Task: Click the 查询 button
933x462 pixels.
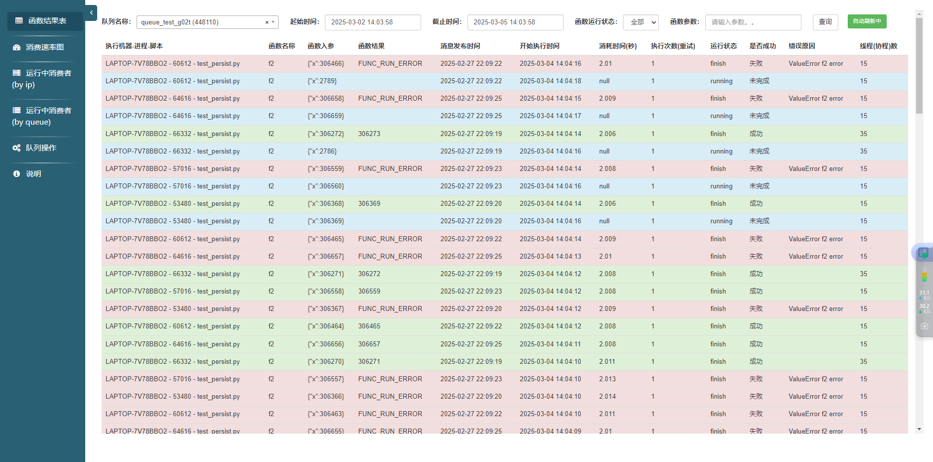Action: click(825, 22)
